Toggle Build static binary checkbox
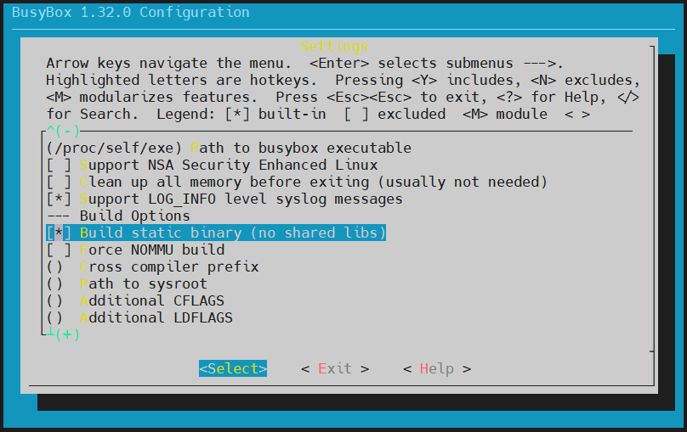 point(59,233)
